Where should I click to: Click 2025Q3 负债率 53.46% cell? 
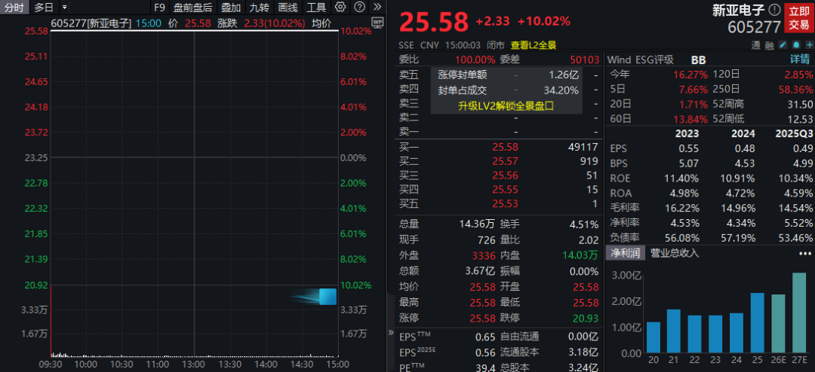795,238
